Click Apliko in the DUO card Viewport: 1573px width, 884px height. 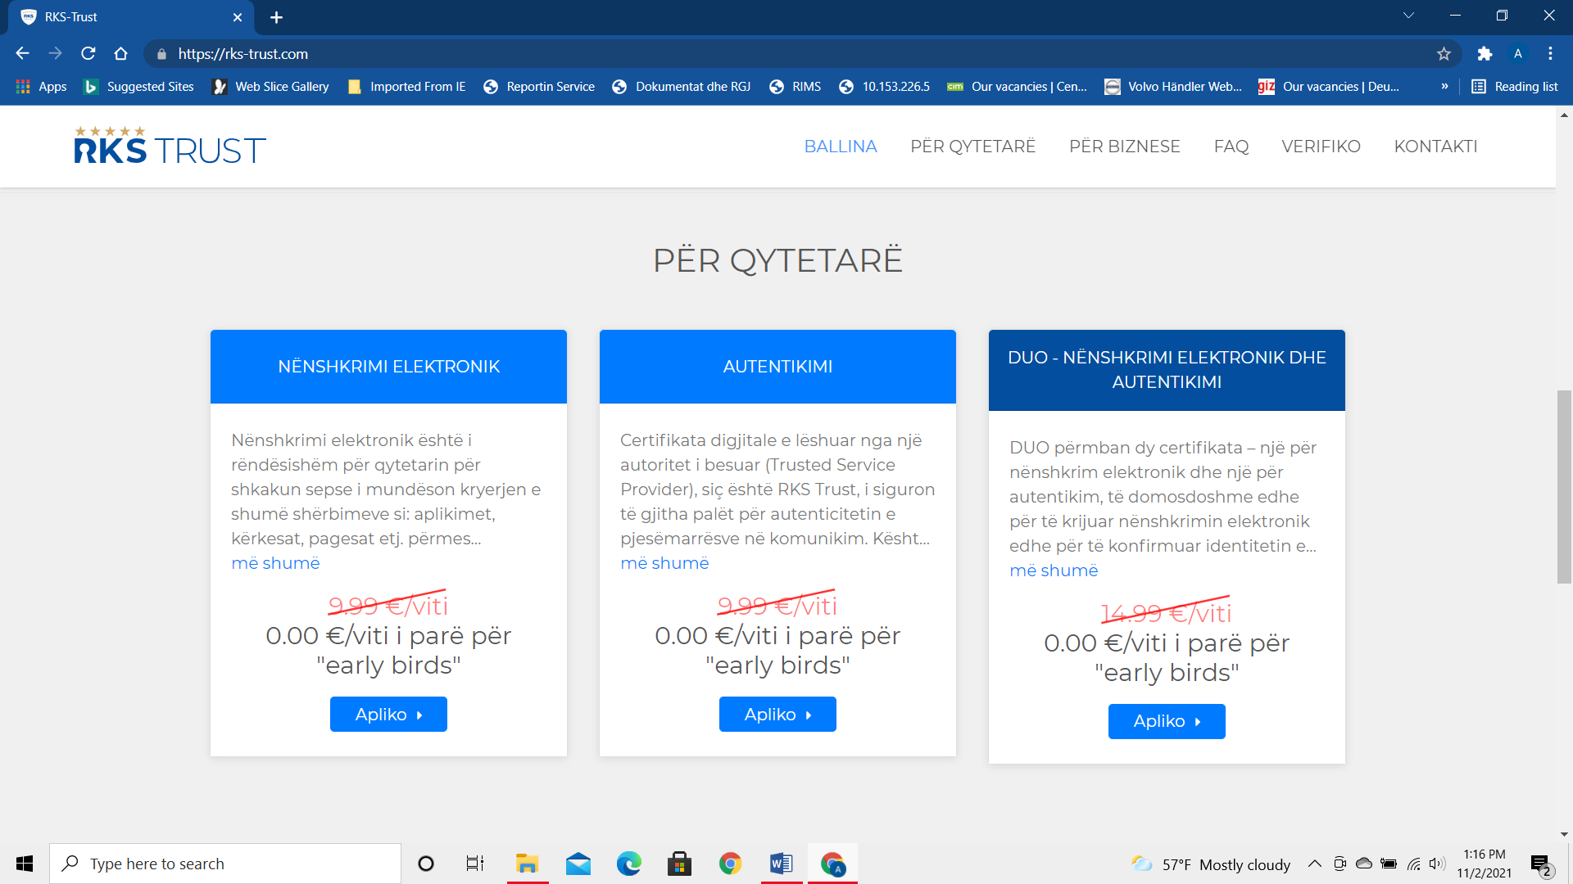[1167, 721]
